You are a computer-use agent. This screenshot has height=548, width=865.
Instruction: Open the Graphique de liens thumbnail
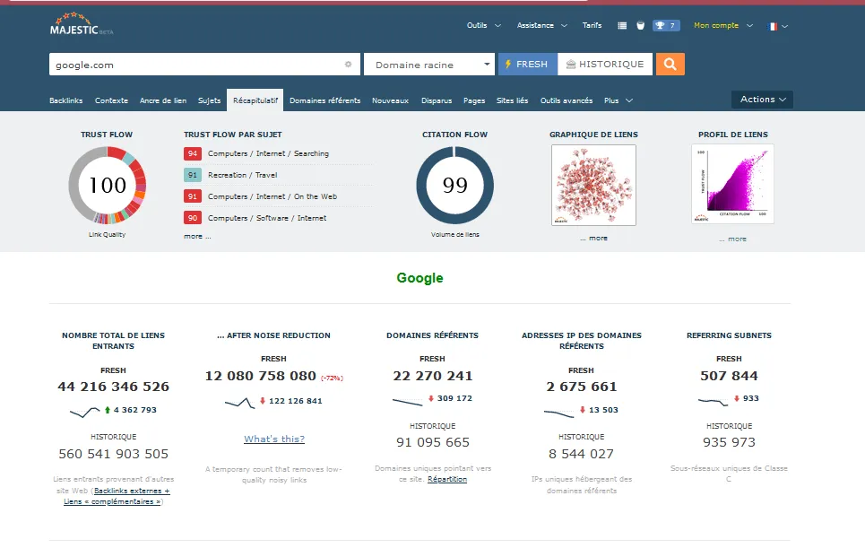click(x=593, y=185)
